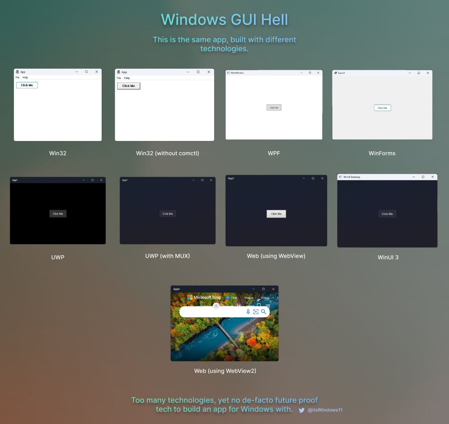
Task: Close the WinUI Desktop window
Action: click(433, 177)
